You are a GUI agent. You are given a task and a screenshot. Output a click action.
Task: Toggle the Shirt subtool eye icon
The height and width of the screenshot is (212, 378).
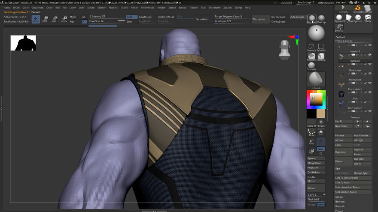pyautogui.click(x=369, y=93)
